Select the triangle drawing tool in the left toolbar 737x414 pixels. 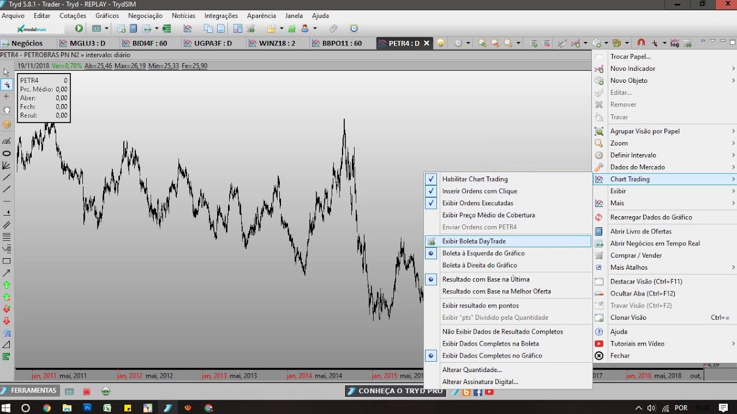pos(6,344)
